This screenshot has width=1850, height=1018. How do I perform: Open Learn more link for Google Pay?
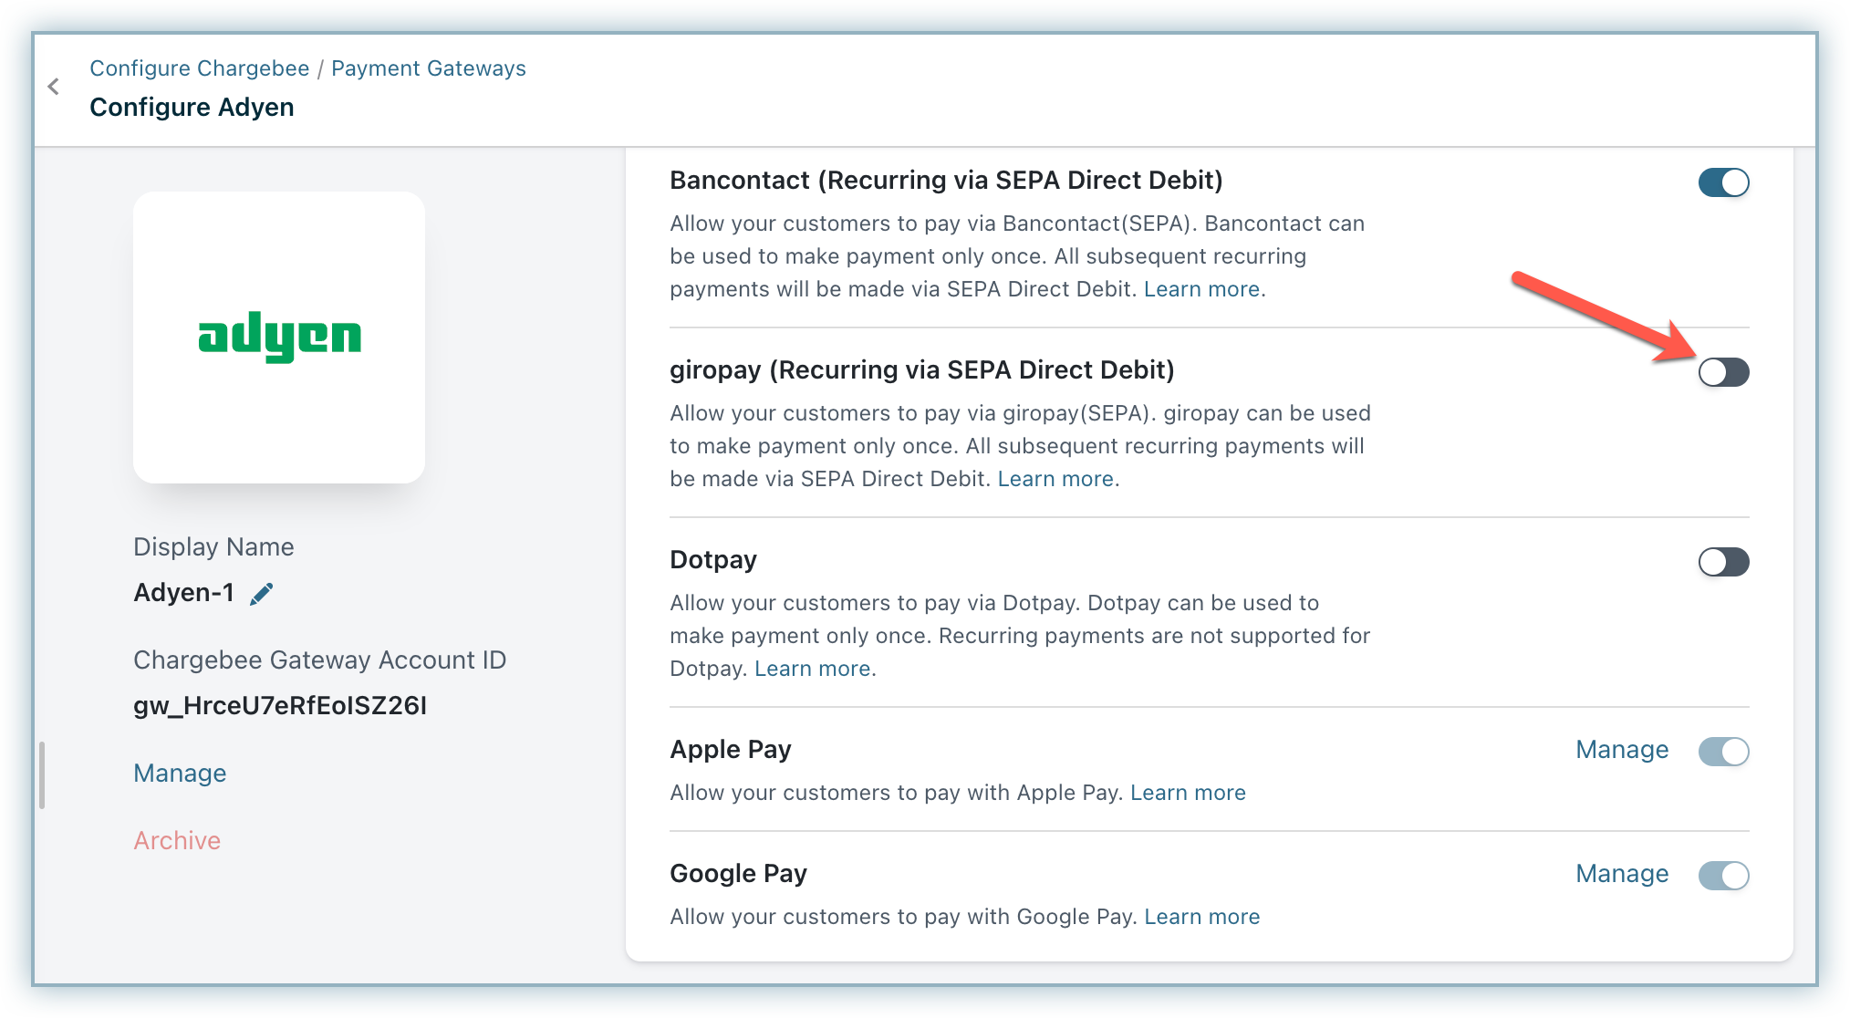click(1201, 917)
